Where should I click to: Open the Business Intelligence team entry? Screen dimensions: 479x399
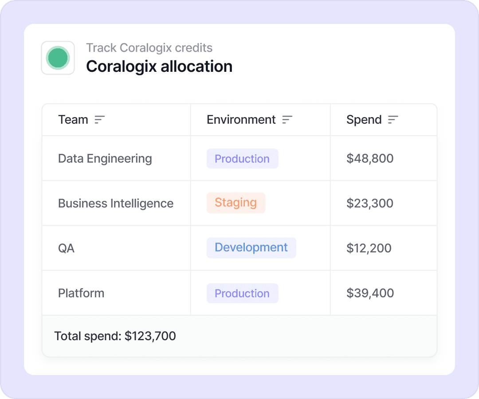pyautogui.click(x=116, y=203)
